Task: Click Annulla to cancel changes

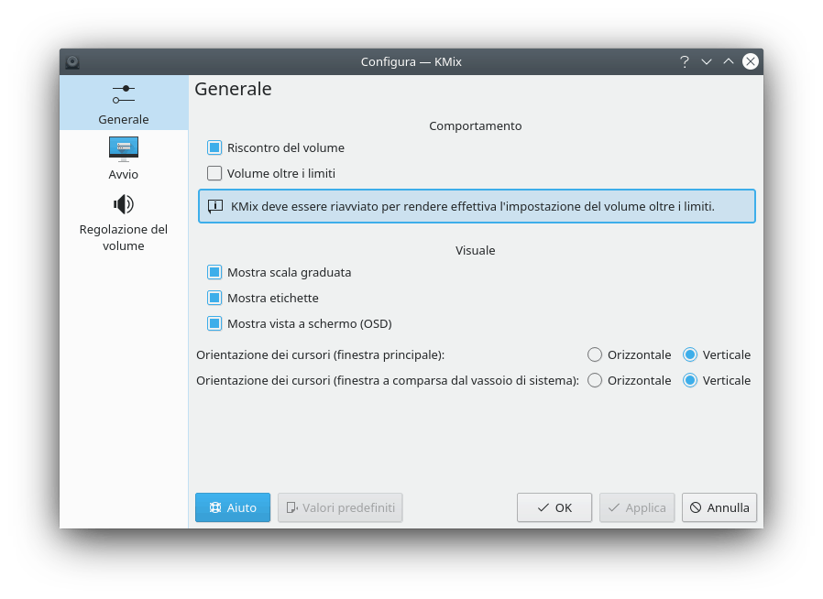Action: (719, 507)
